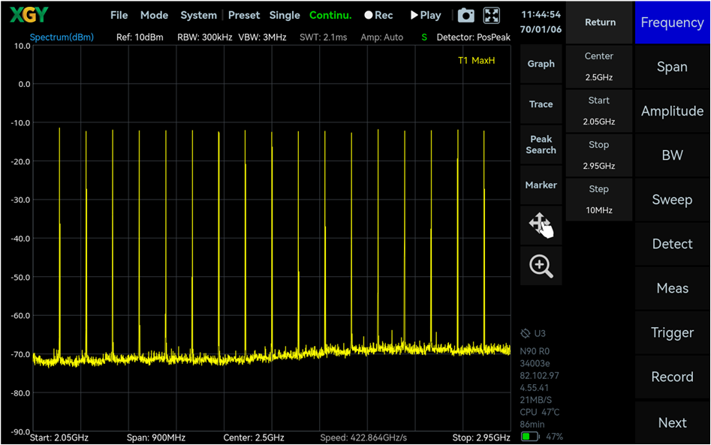Open the Graph panel

(x=541, y=64)
